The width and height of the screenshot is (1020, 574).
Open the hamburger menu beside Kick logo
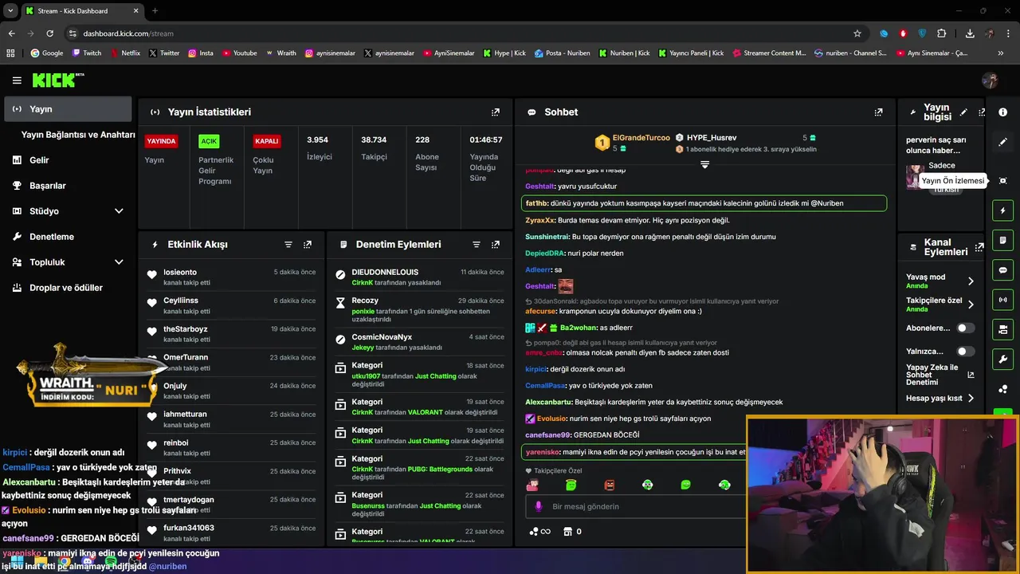click(x=17, y=81)
